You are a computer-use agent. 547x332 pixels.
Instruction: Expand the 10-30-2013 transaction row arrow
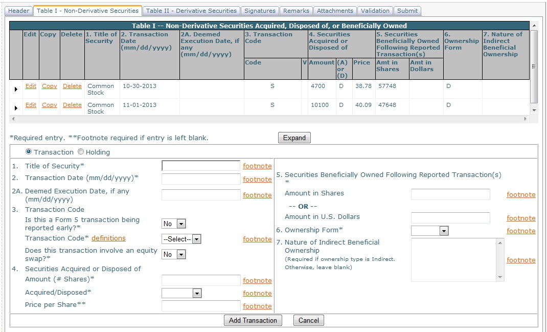(16, 89)
